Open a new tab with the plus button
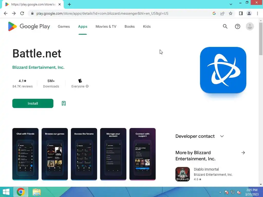Viewport: 263px width, 197px height. pyautogui.click(x=69, y=5)
